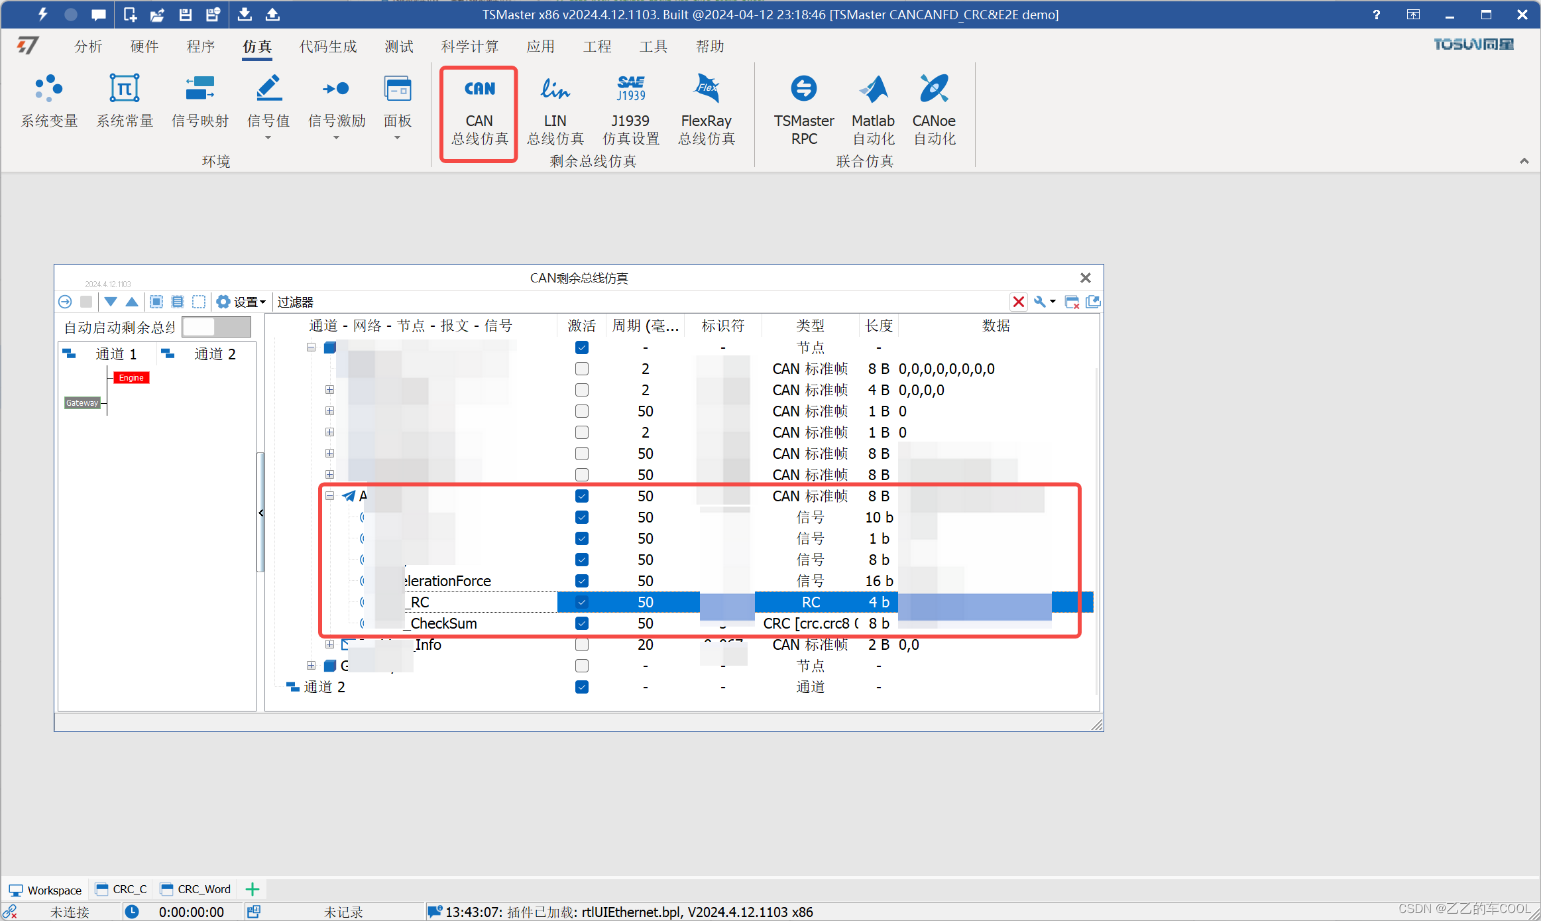The height and width of the screenshot is (921, 1541).
Task: Open the wrench tools dropdown
Action: point(1045,302)
